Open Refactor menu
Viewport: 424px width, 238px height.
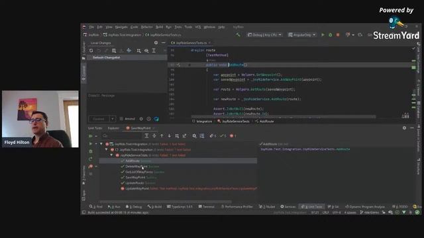[147, 27]
